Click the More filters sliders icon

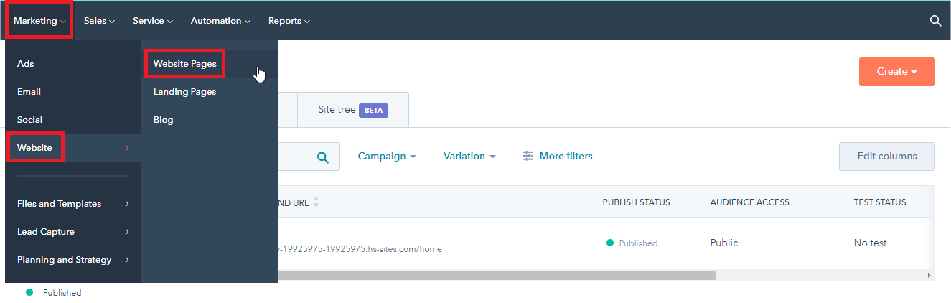pos(528,156)
